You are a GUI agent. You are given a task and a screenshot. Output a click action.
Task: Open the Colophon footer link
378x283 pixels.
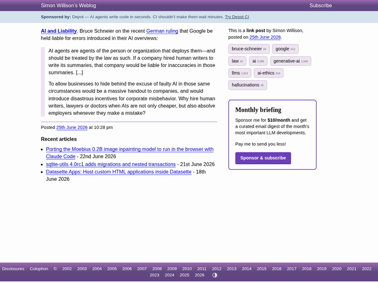tap(39, 269)
